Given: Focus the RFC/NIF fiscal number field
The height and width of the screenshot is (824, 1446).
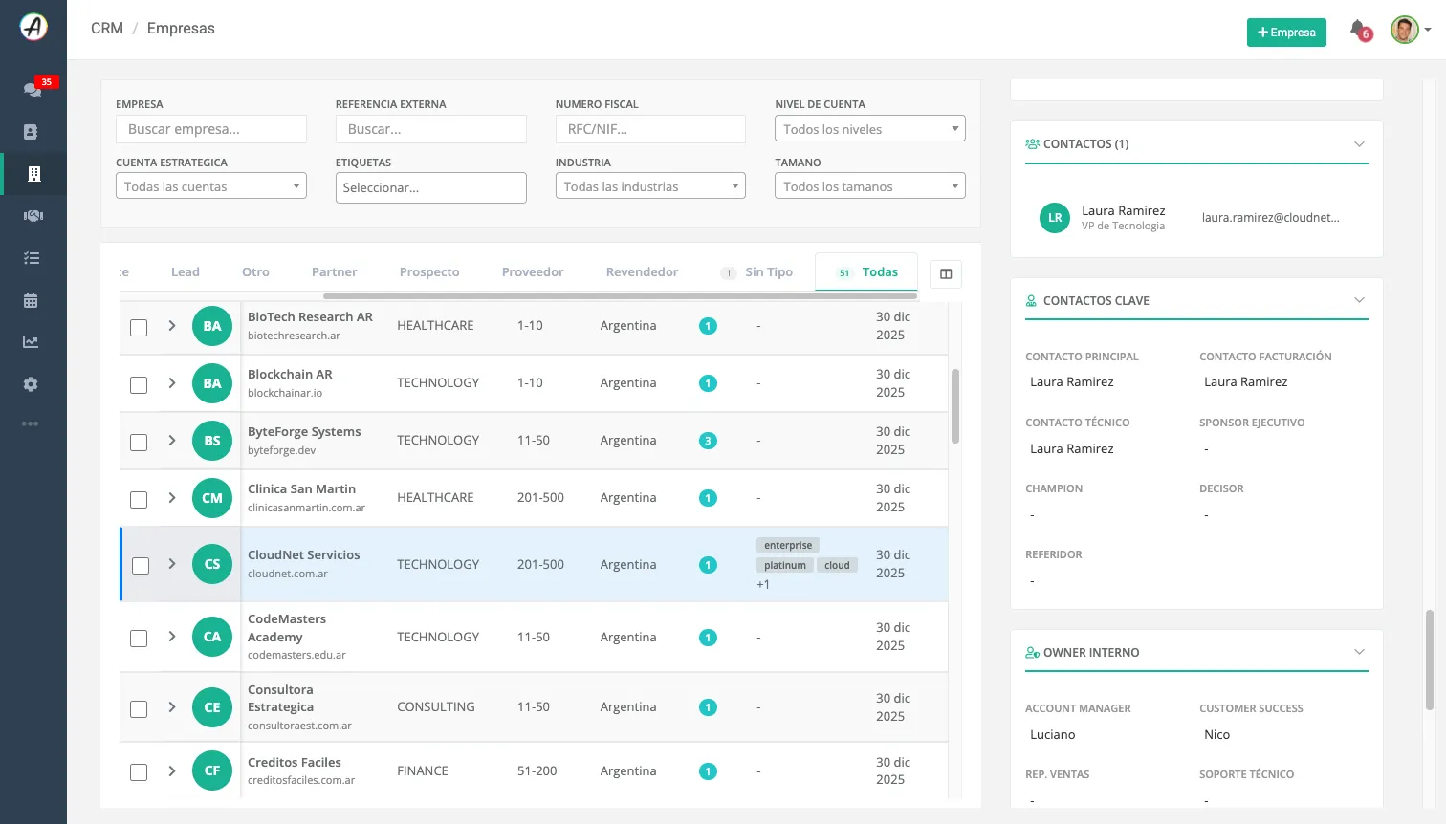Looking at the screenshot, I should click(x=650, y=129).
